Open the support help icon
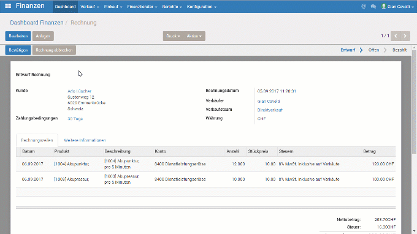This screenshot has height=234, width=417. click(x=364, y=6)
